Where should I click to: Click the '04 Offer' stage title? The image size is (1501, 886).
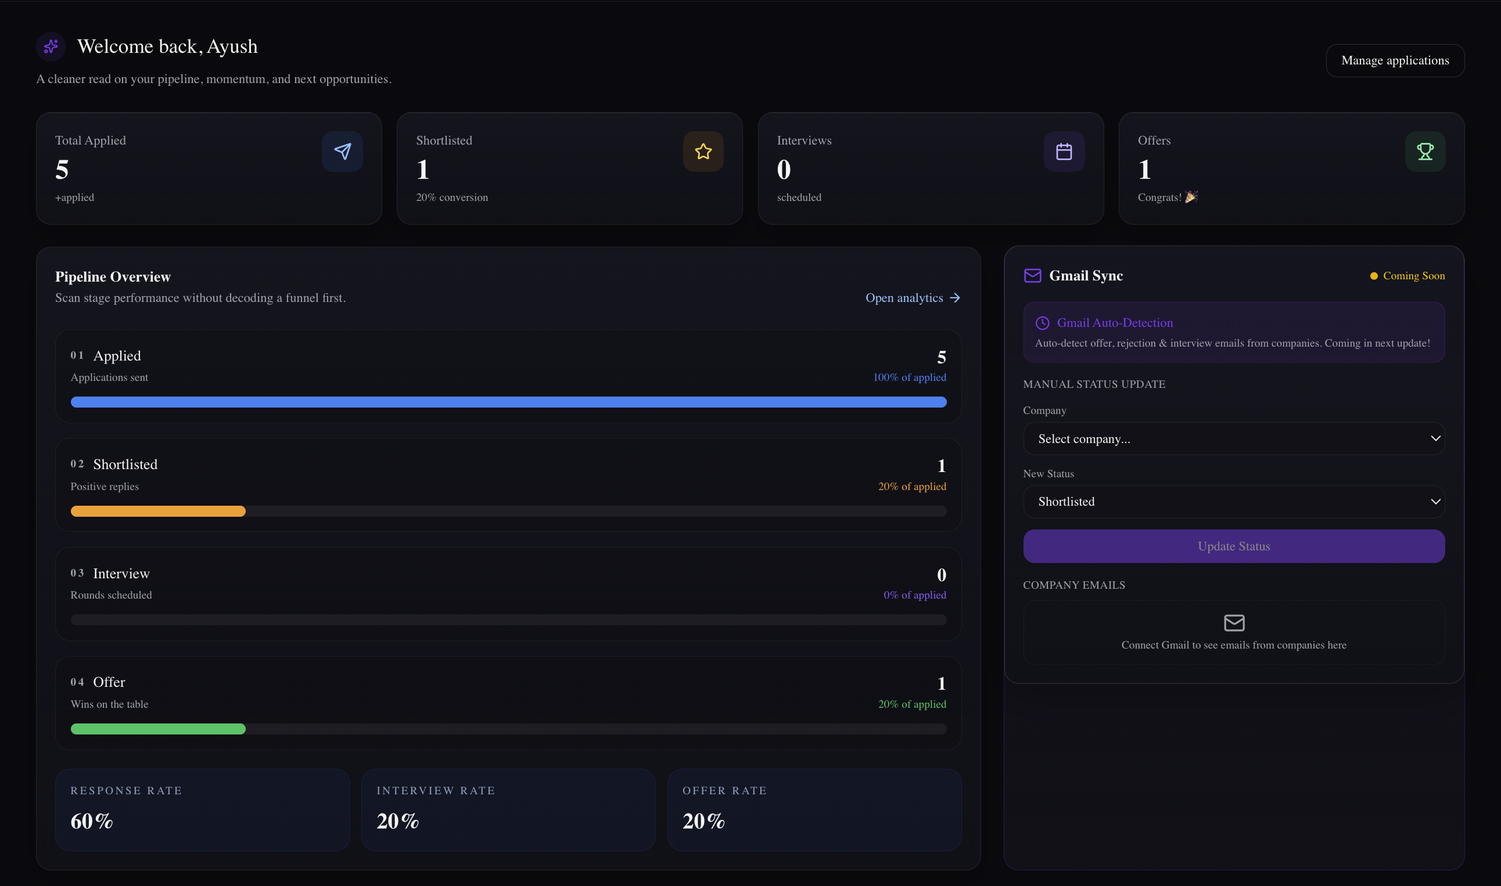point(98,682)
